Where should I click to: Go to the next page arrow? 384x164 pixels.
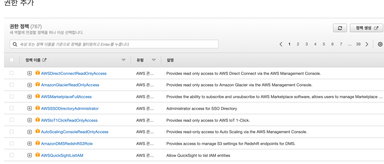pos(367,44)
